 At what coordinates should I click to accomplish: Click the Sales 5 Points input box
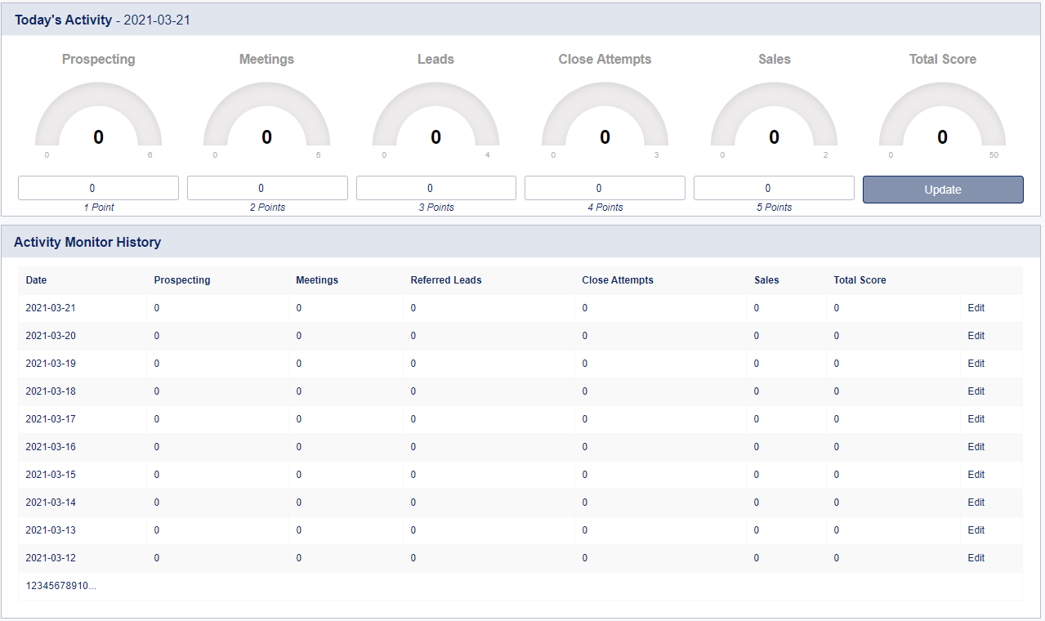tap(773, 188)
